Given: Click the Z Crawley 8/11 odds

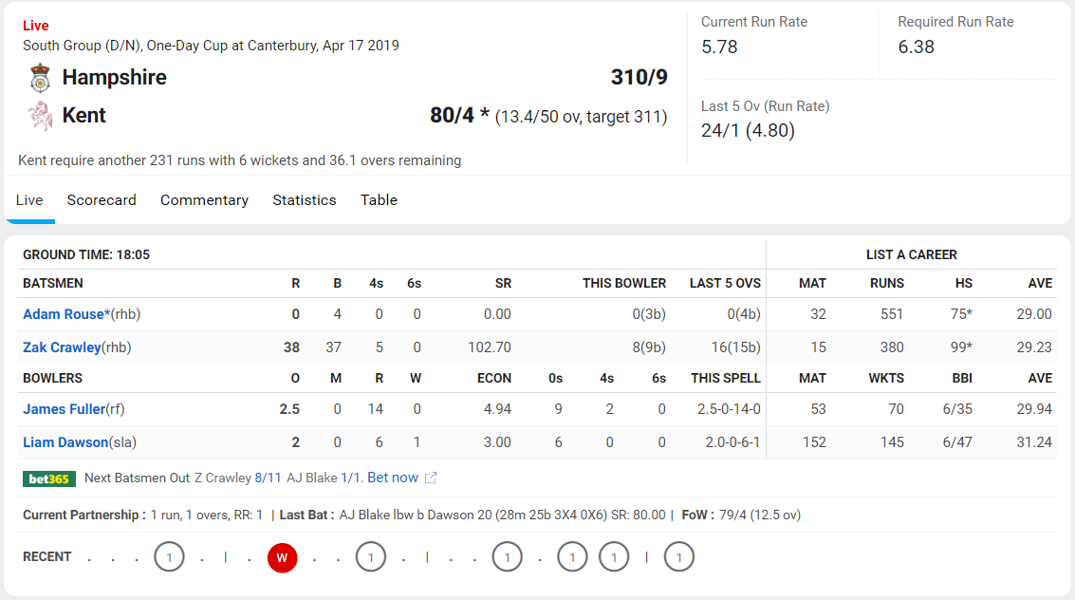Looking at the screenshot, I should click(269, 478).
